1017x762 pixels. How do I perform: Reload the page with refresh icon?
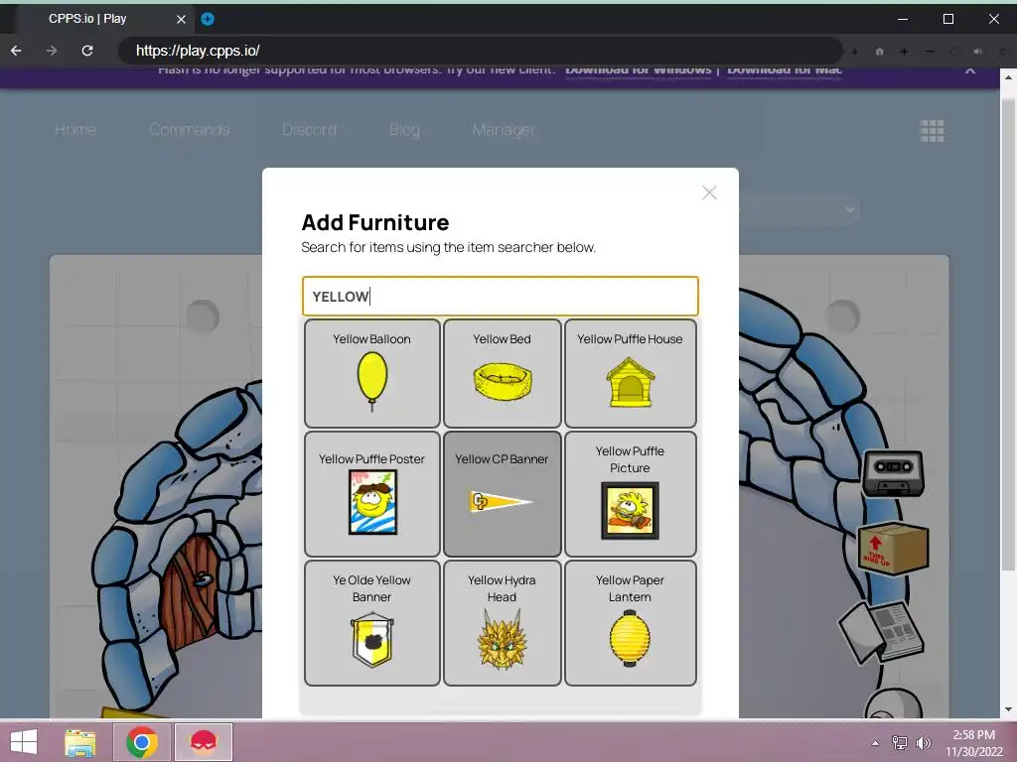click(x=87, y=51)
